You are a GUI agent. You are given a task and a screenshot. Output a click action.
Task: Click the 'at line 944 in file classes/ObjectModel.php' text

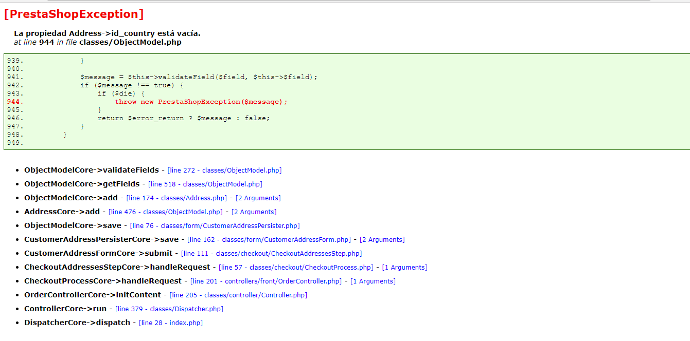(98, 42)
